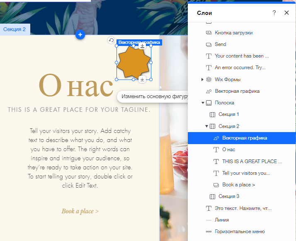Collapse the Секция 2 layer group
The width and height of the screenshot is (296, 241).
[206, 126]
